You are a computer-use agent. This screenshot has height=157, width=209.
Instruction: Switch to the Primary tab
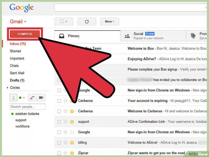(88, 36)
